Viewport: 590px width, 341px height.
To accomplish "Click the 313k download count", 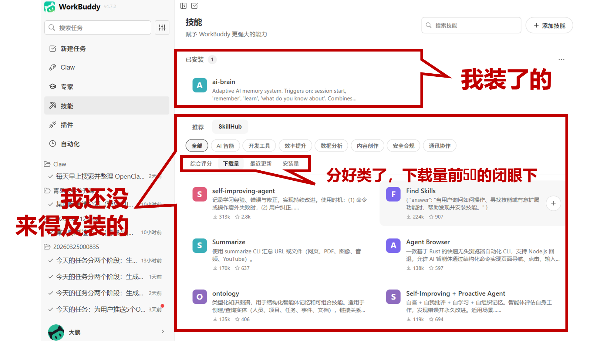I will click(x=221, y=217).
